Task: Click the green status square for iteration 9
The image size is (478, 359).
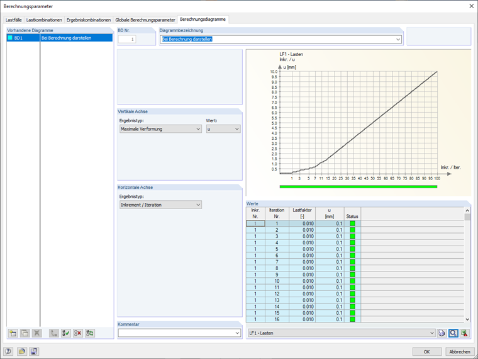Action: click(x=352, y=275)
